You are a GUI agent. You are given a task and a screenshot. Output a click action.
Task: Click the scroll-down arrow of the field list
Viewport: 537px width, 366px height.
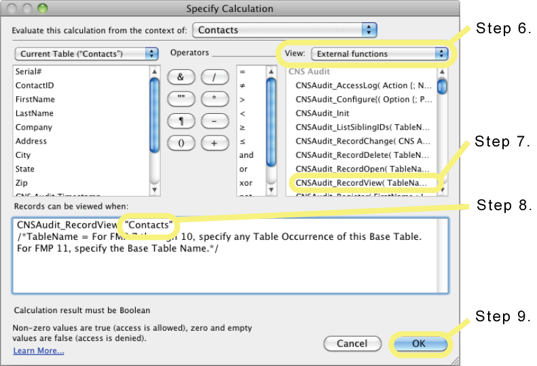click(155, 190)
